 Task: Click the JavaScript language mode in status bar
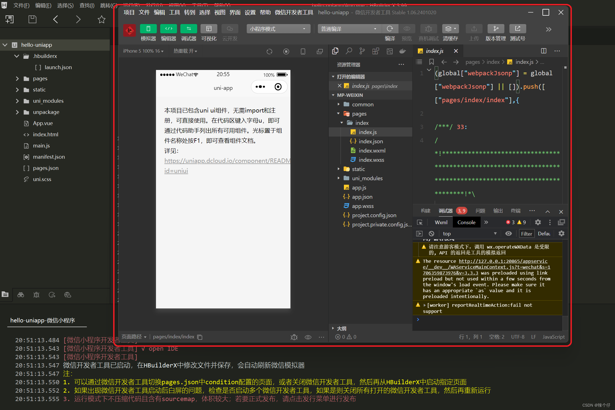(553, 337)
